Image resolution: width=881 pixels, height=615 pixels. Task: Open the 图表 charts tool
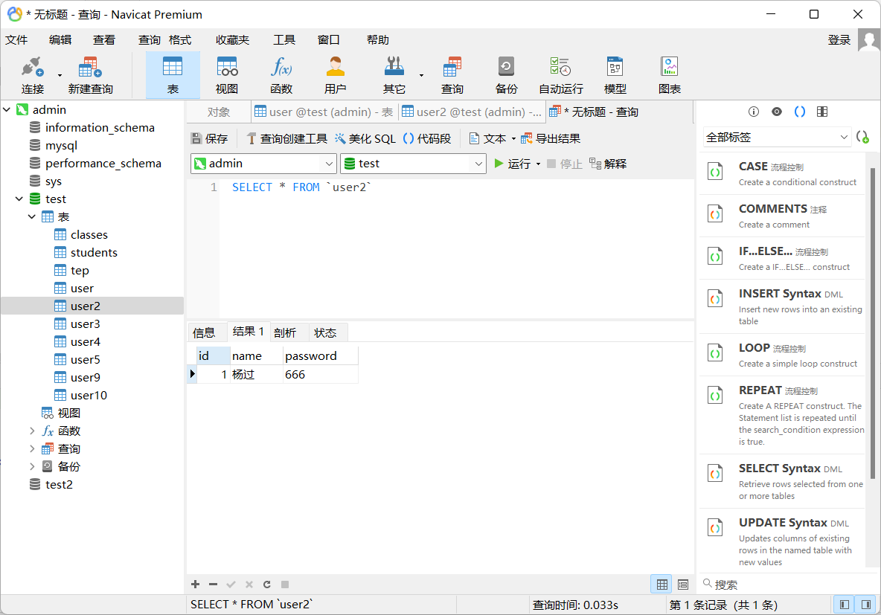click(669, 74)
